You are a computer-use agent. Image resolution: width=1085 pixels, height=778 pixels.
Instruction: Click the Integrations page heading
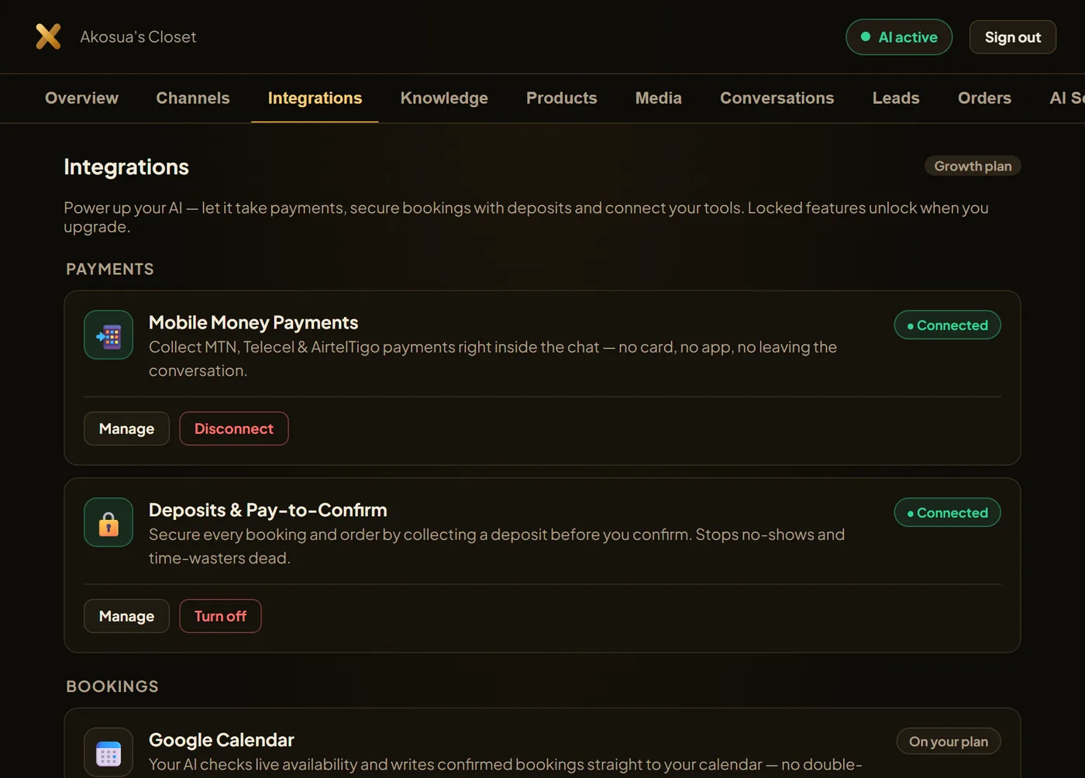coord(126,167)
